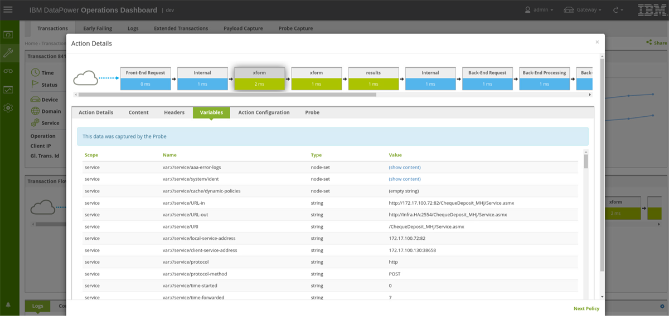Select the wrench tools icon in the sidebar
This screenshot has height=316, width=669.
tap(8, 53)
